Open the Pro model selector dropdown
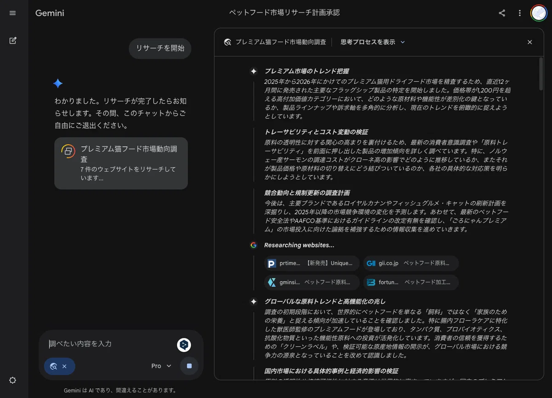552x398 pixels. click(x=161, y=366)
